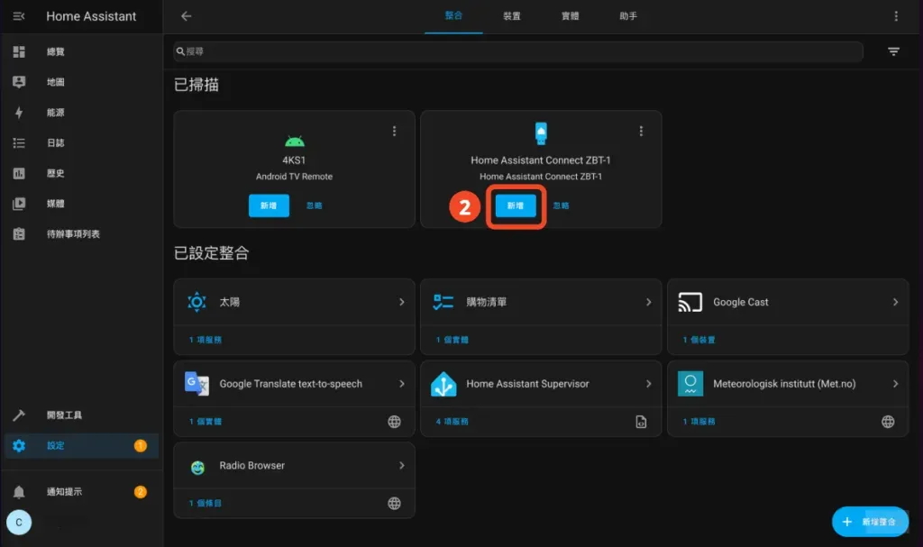Click the Google Cast integration icon
Screen dimensions: 923x547
coord(691,302)
